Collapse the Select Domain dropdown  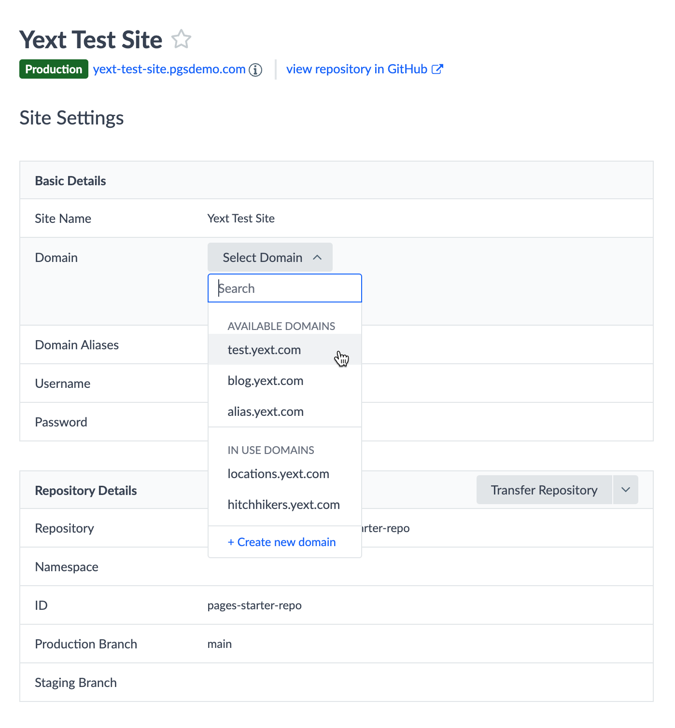pyautogui.click(x=270, y=257)
